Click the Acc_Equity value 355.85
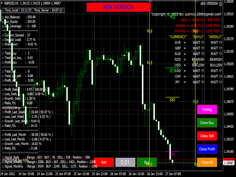This screenshot has height=177, width=236. 31,21
